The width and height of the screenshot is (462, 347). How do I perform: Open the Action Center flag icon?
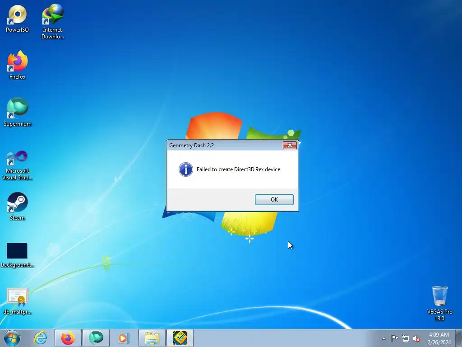[394, 338]
